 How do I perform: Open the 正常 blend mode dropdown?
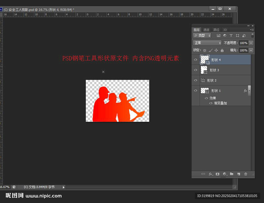click(x=207, y=43)
